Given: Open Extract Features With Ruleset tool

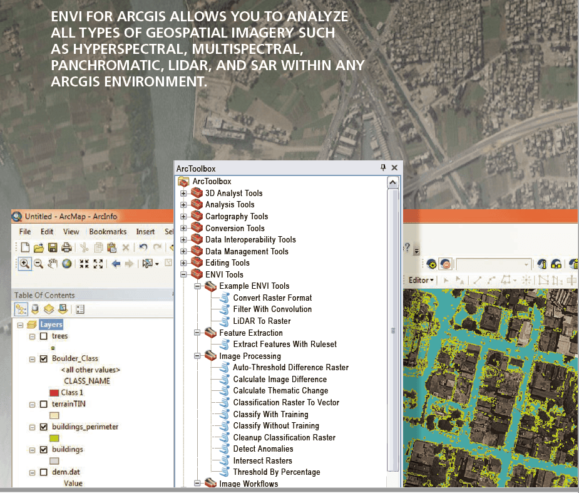Looking at the screenshot, I should (285, 345).
